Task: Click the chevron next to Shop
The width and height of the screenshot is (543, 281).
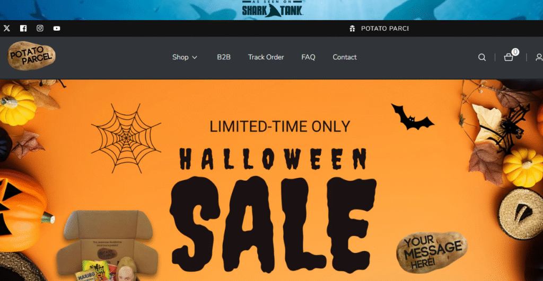Action: click(195, 58)
